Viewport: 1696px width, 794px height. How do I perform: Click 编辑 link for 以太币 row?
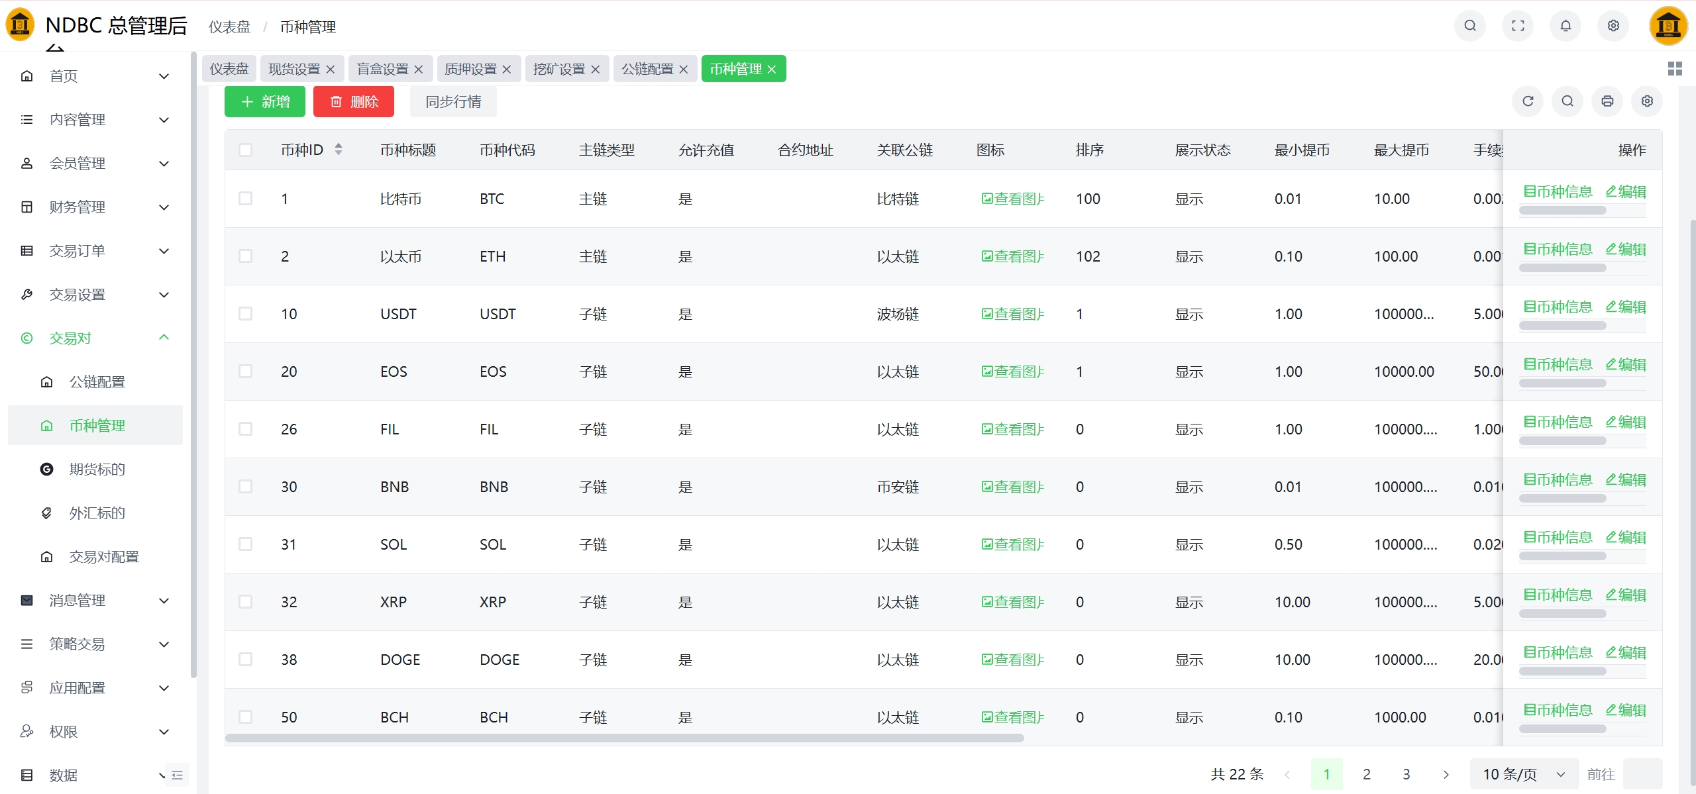click(x=1626, y=250)
